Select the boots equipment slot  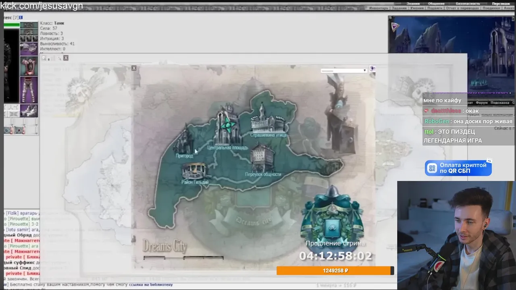[29, 111]
